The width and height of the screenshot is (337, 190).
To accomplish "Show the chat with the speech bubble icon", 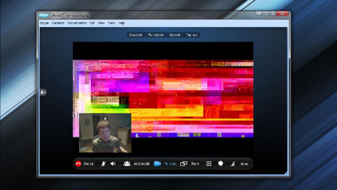I will [x=220, y=164].
